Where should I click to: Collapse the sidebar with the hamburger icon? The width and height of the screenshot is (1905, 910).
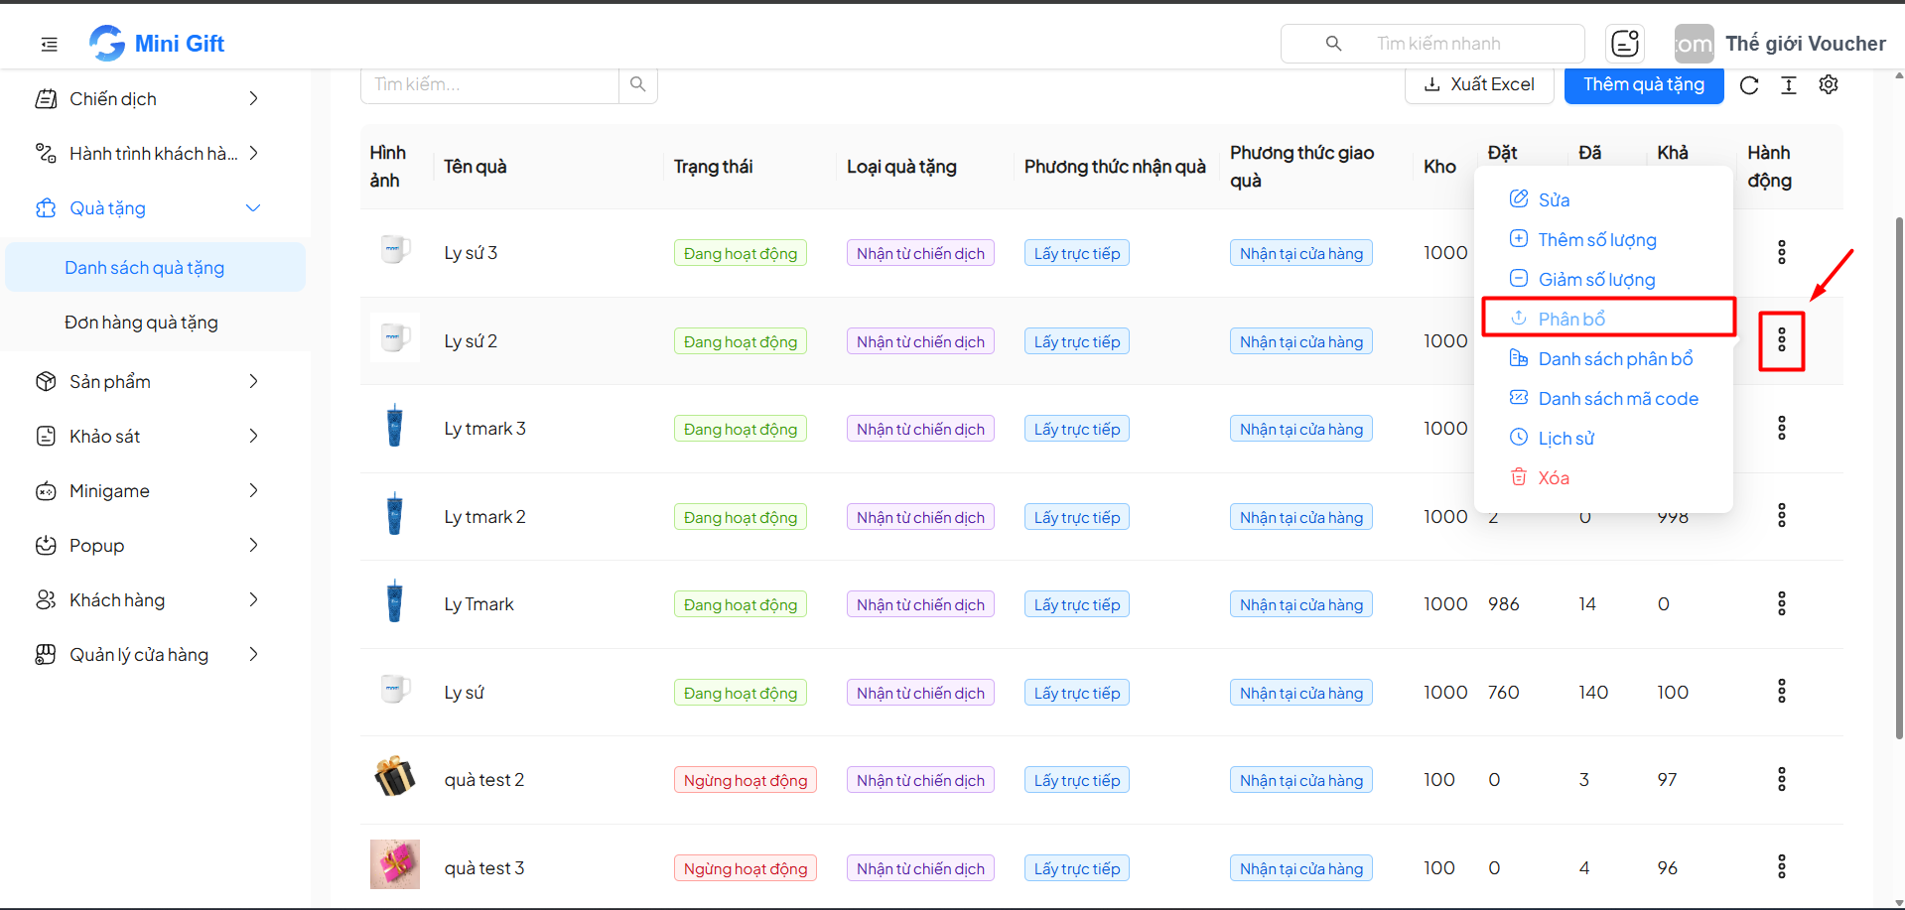click(x=50, y=44)
